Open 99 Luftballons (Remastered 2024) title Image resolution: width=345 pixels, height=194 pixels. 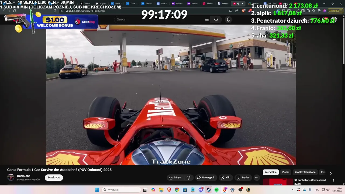tap(310, 182)
